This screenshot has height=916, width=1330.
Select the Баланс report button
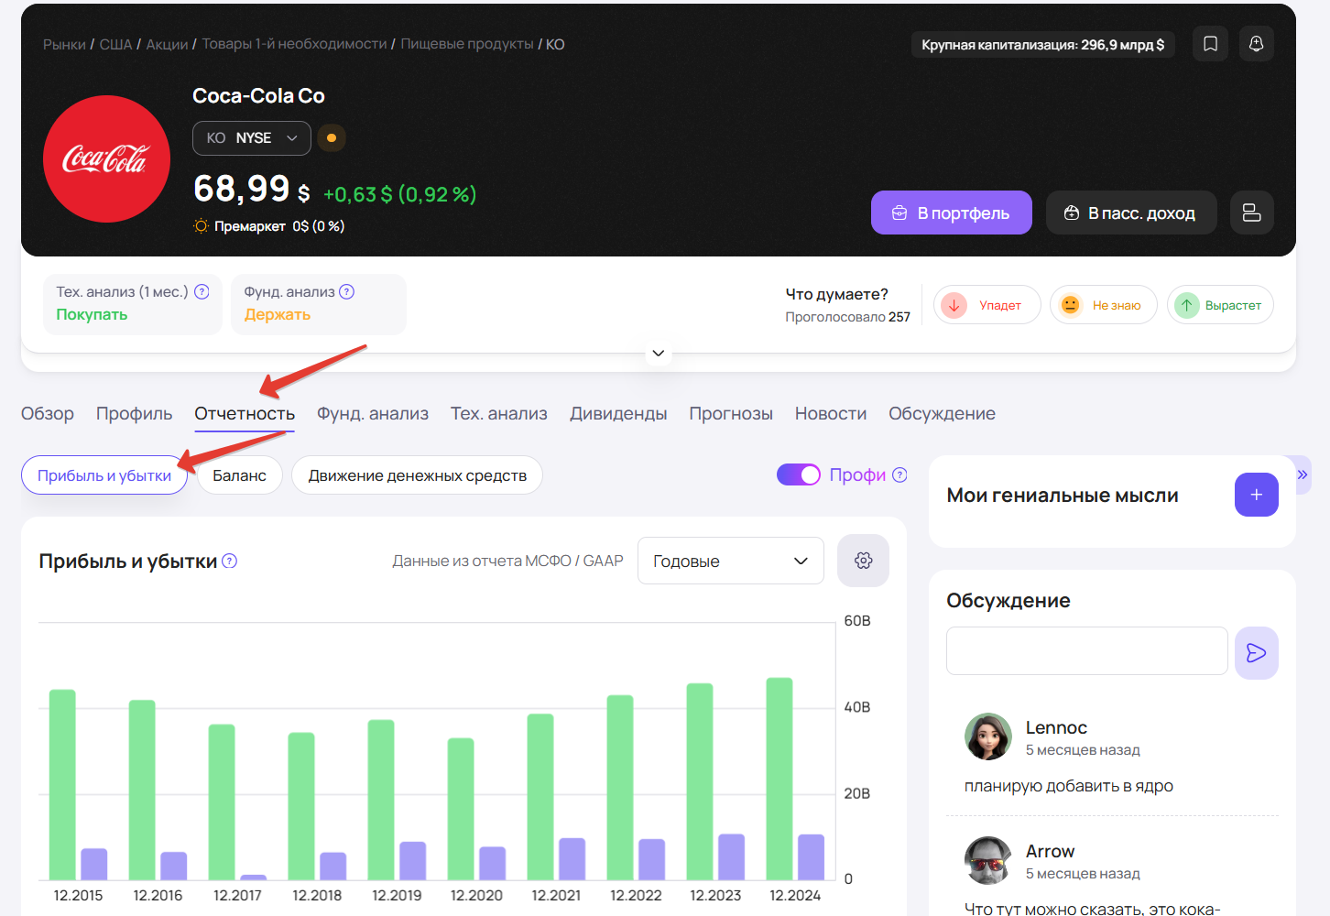[x=239, y=475]
